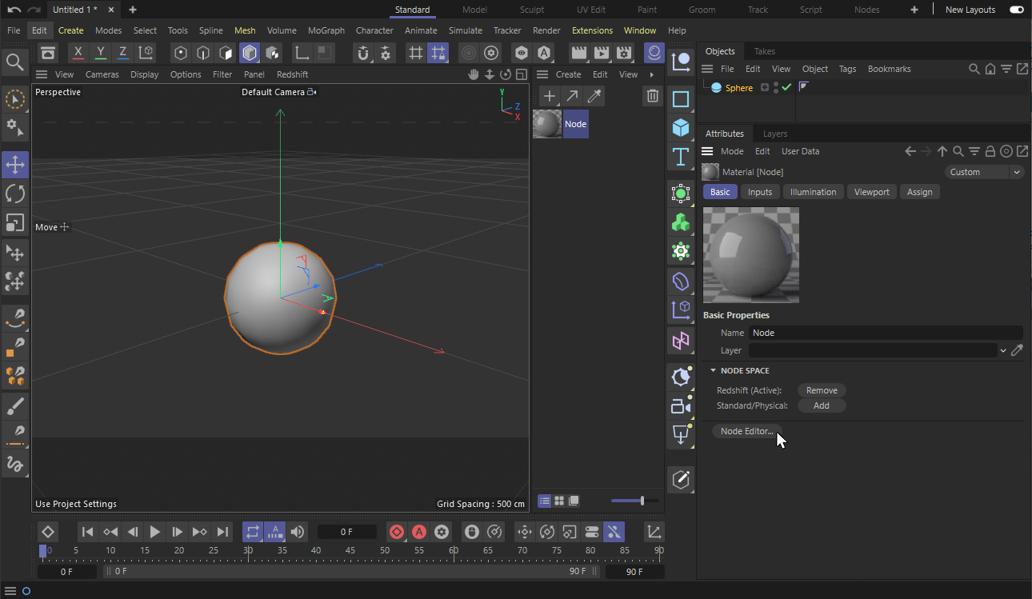Click the Node Editor button
Screen dimensions: 1032x599
(746, 431)
